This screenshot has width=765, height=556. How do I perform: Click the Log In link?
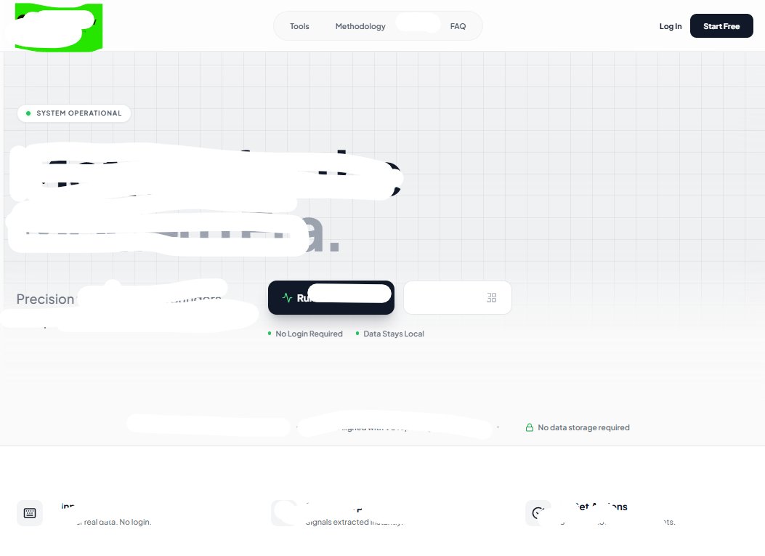[x=671, y=26]
